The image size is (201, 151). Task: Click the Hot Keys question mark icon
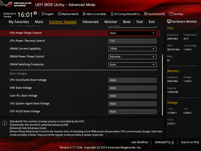pyautogui.click(x=171, y=14)
